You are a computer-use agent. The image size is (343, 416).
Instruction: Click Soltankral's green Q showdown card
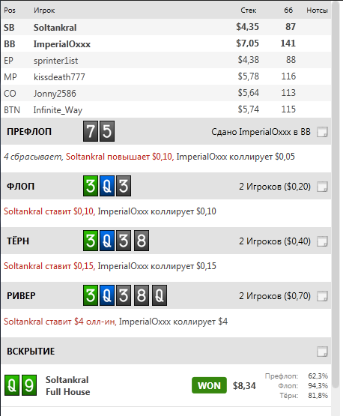pos(12,385)
